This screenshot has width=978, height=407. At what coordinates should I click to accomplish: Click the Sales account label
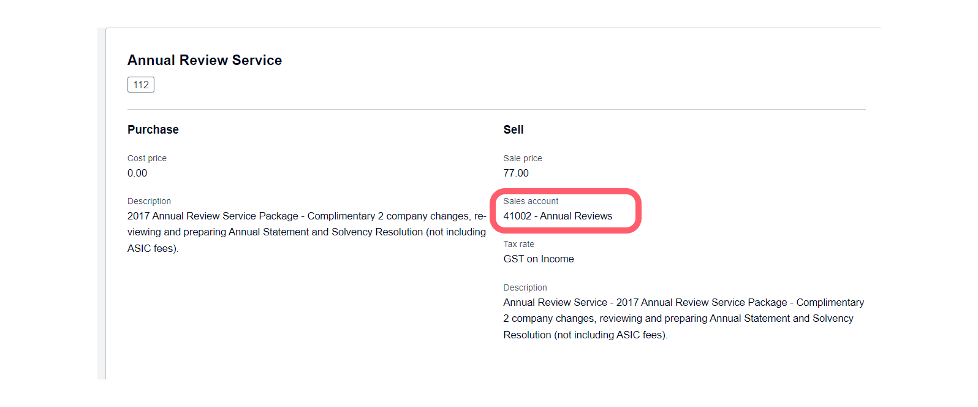[531, 200]
